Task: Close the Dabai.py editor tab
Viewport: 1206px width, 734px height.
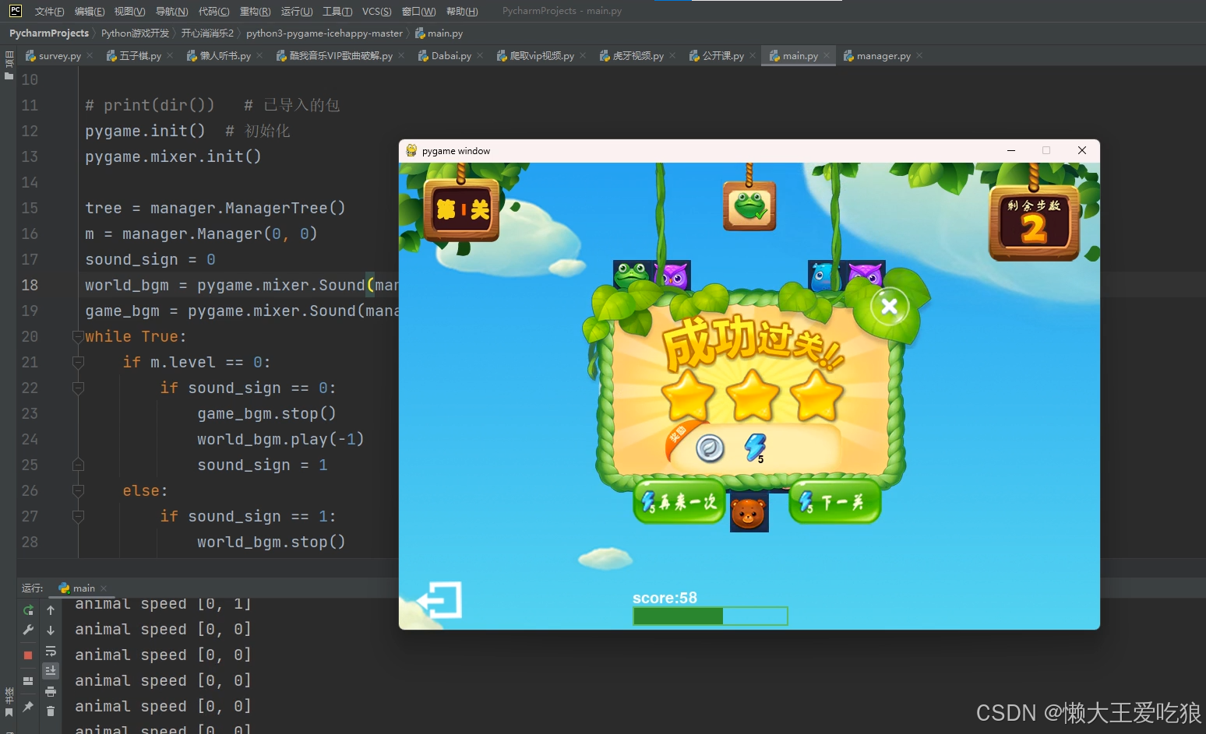Action: point(480,55)
